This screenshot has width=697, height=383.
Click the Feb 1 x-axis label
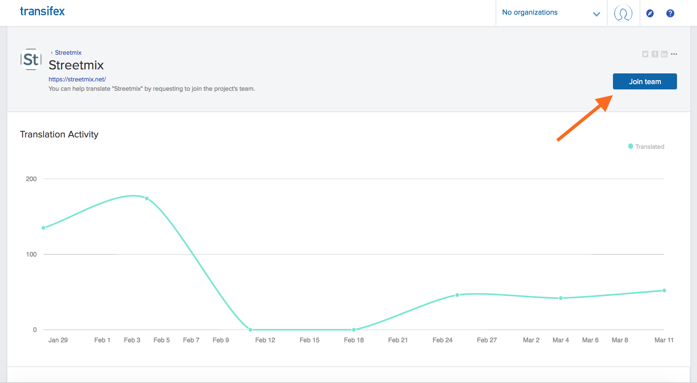click(102, 340)
